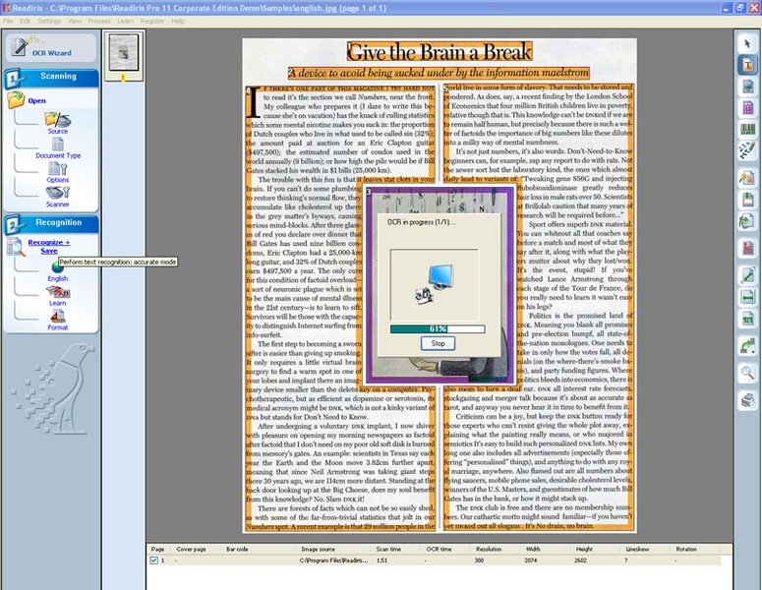
Task: Click the Source icon under Scanning
Action: tap(57, 120)
